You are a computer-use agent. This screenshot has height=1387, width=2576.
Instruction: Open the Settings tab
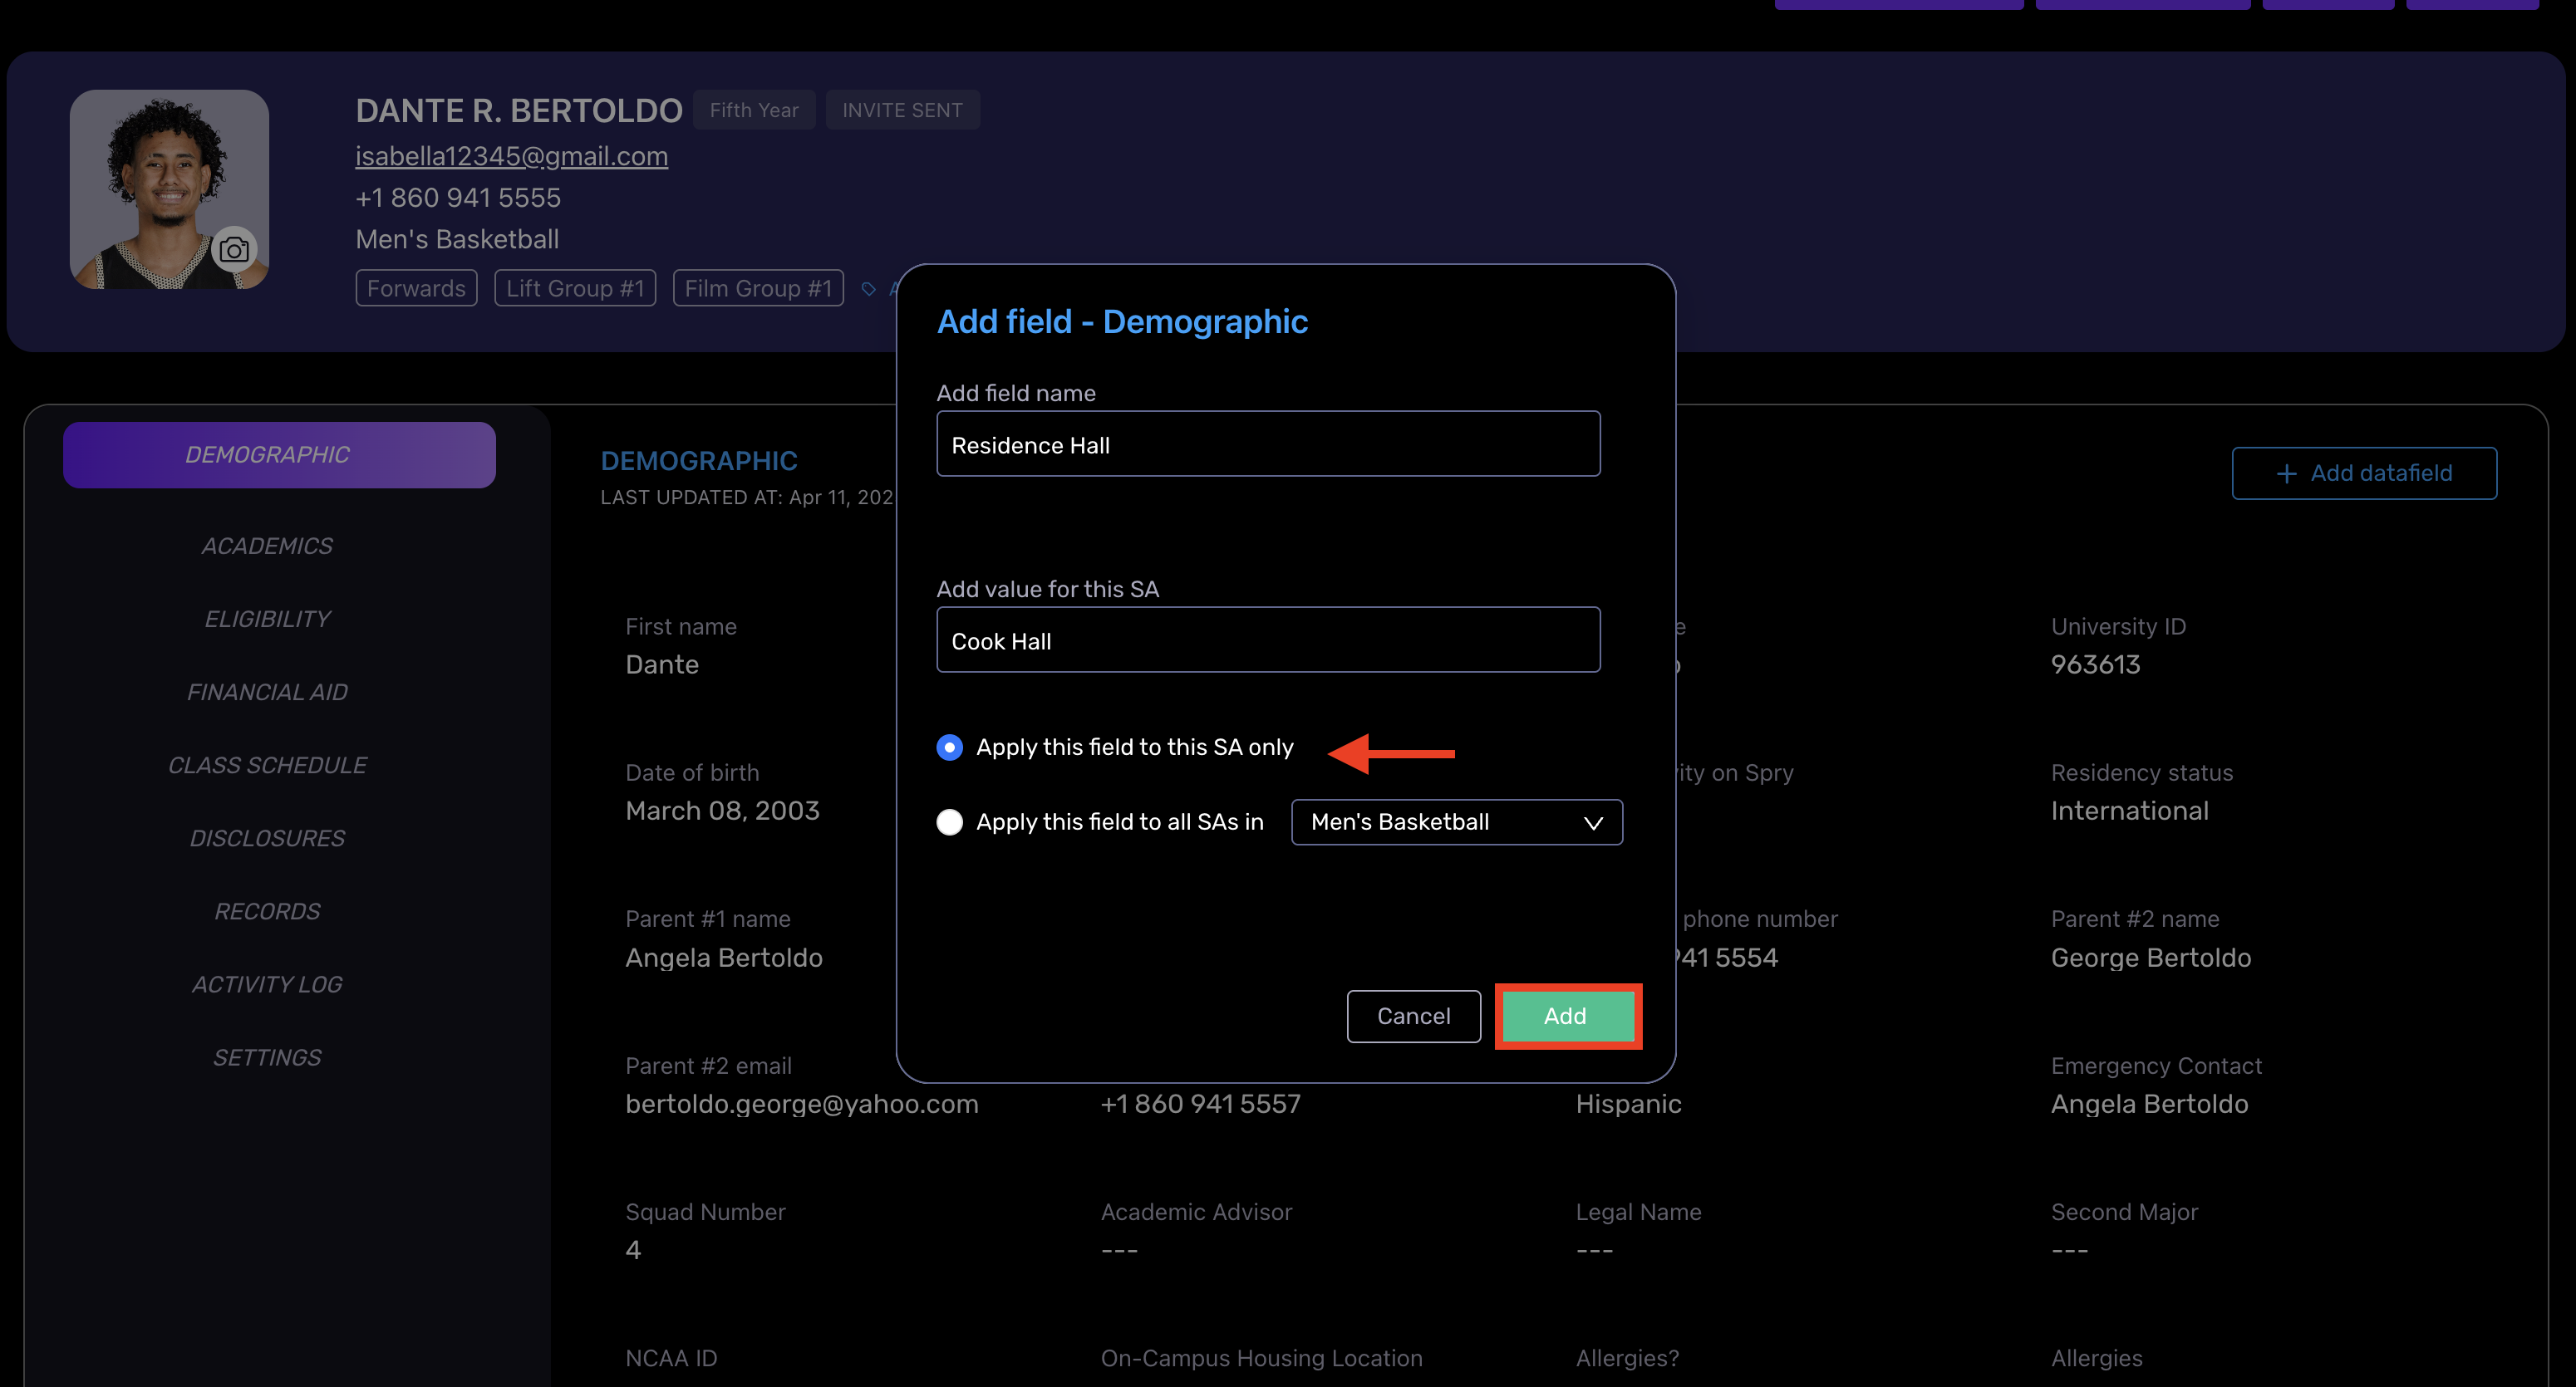coord(267,1057)
